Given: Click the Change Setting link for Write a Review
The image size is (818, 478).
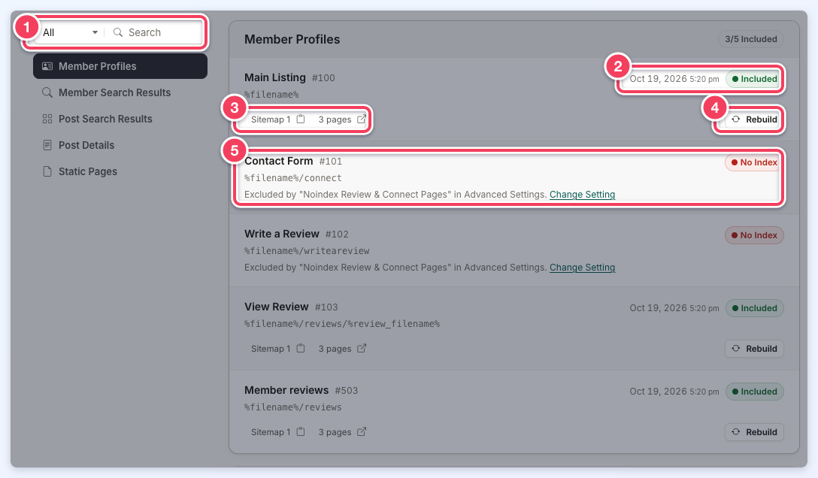Looking at the screenshot, I should coord(582,268).
